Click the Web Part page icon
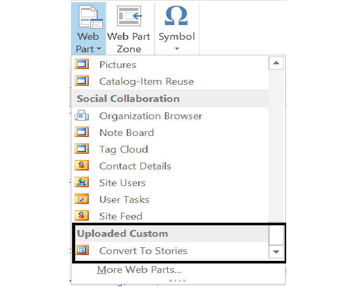 coord(91,17)
